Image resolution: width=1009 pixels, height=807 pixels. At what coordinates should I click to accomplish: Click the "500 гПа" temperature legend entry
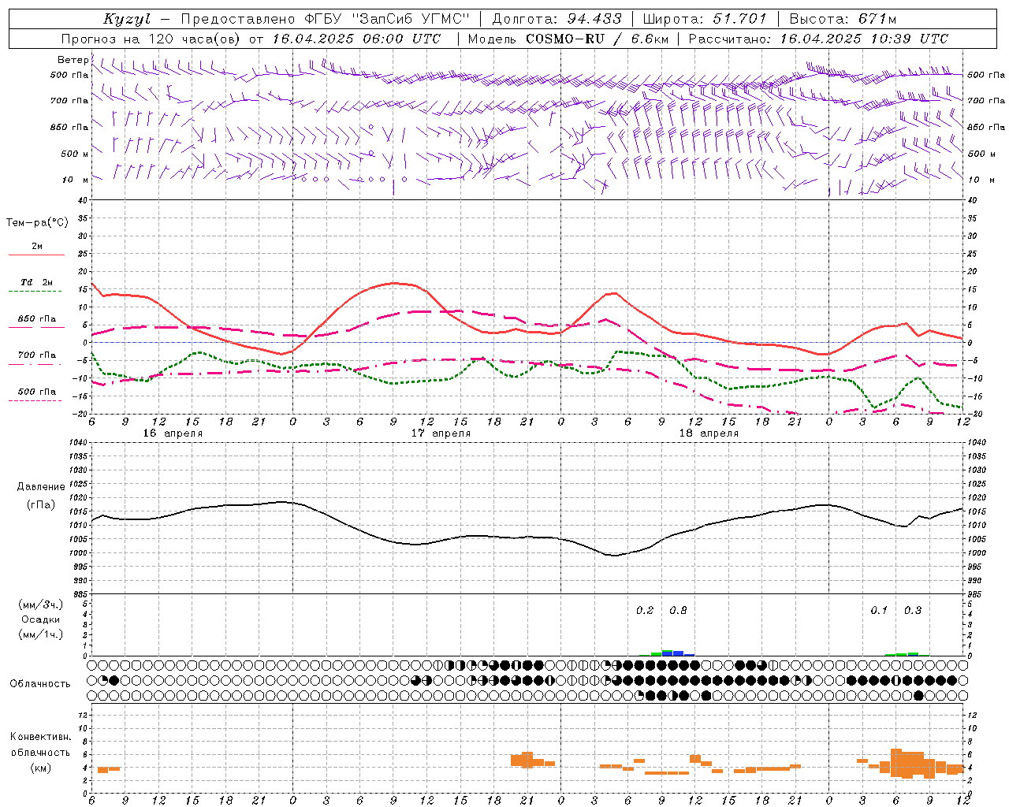click(x=36, y=392)
